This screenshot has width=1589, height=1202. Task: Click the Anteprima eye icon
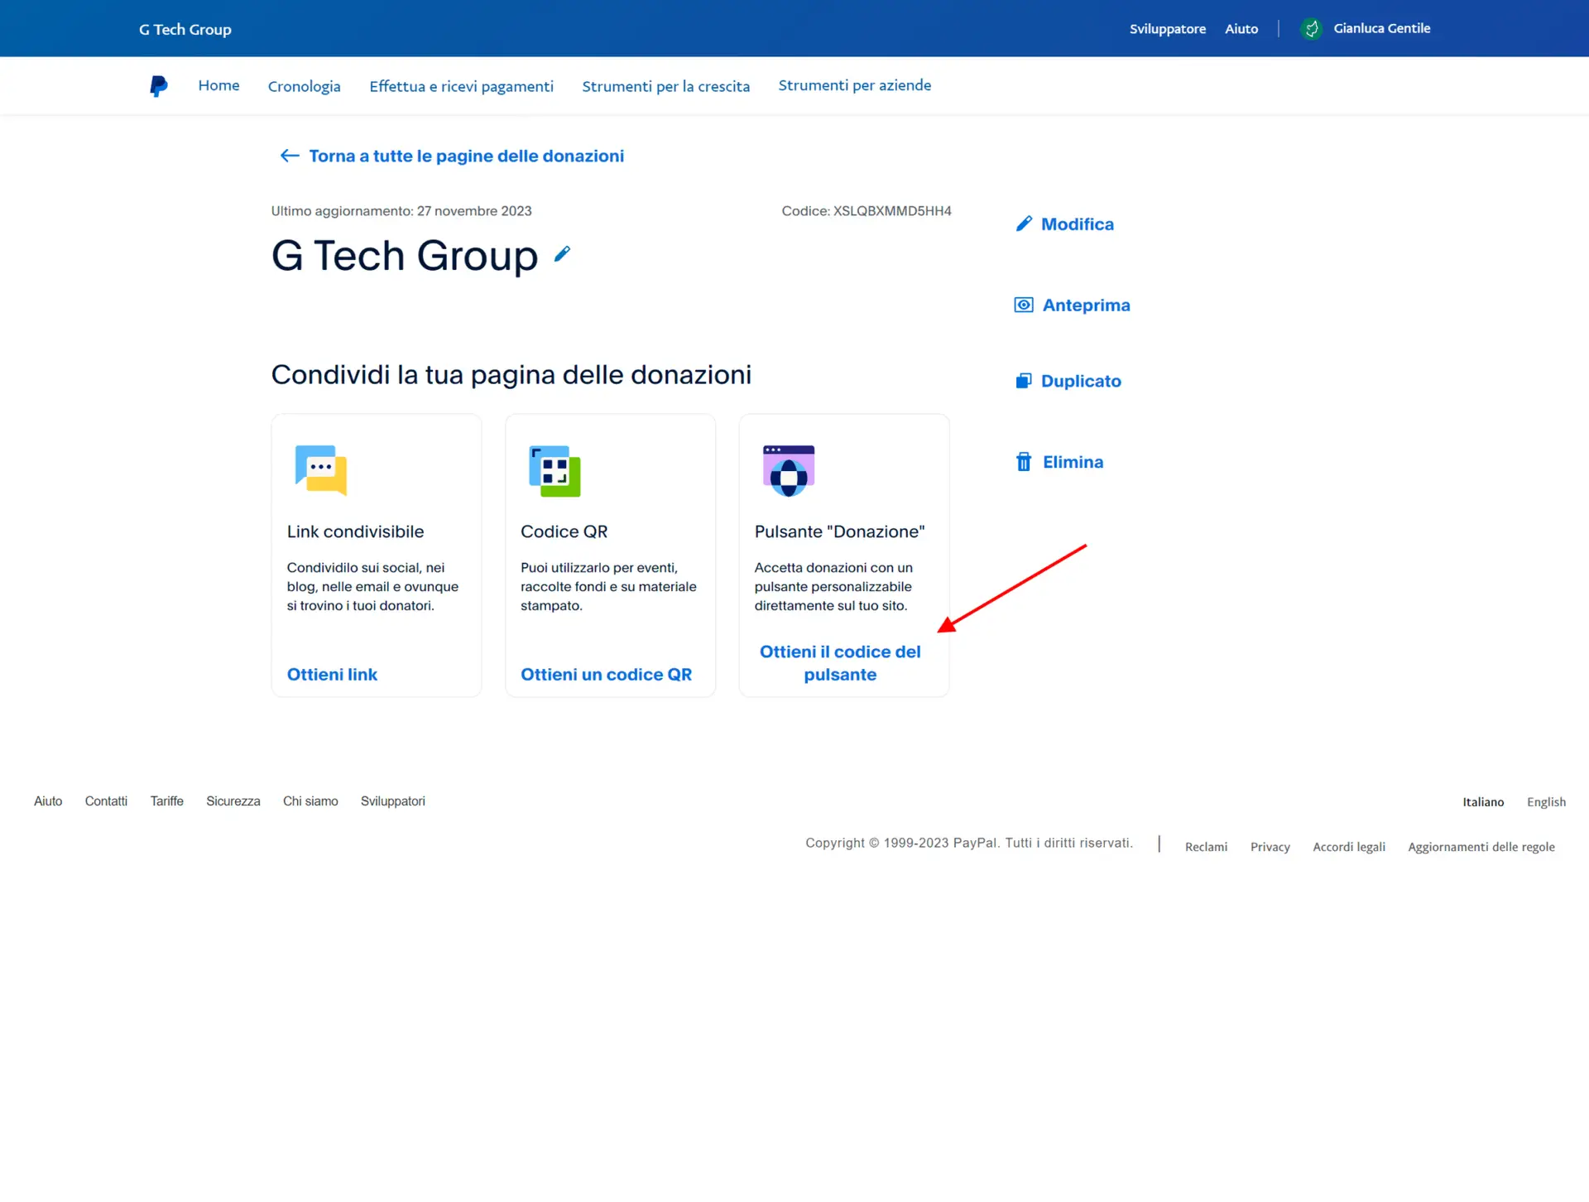[x=1024, y=305]
